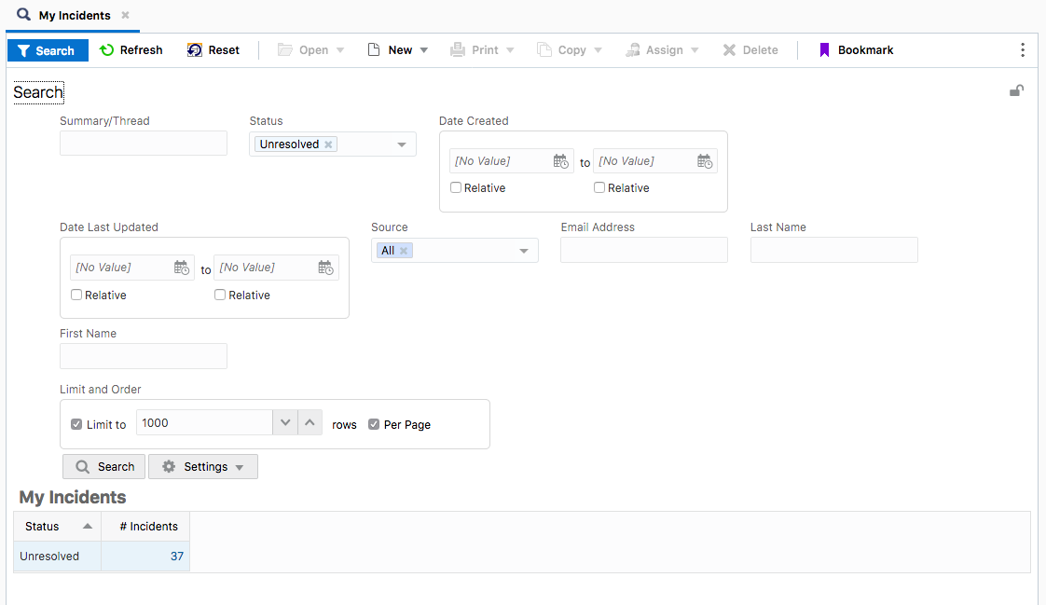Open Date Created end calendar picker
This screenshot has width=1046, height=605.
(x=705, y=161)
